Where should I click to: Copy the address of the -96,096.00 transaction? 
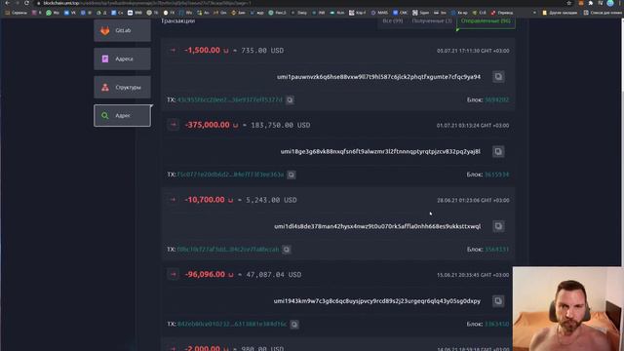pos(498,301)
